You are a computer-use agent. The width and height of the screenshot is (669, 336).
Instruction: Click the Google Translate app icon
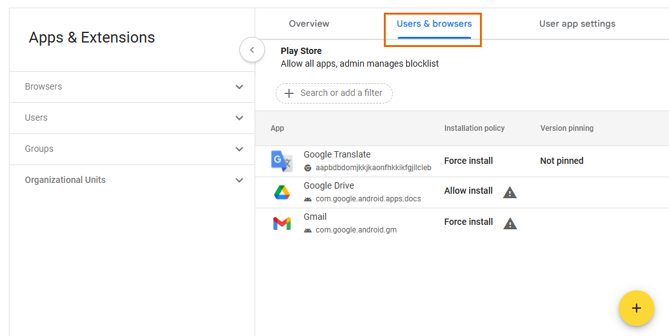point(281,161)
